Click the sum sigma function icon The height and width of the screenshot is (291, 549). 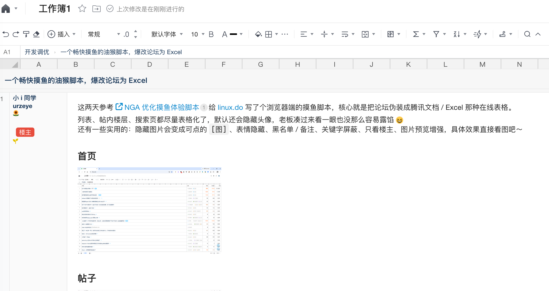416,34
